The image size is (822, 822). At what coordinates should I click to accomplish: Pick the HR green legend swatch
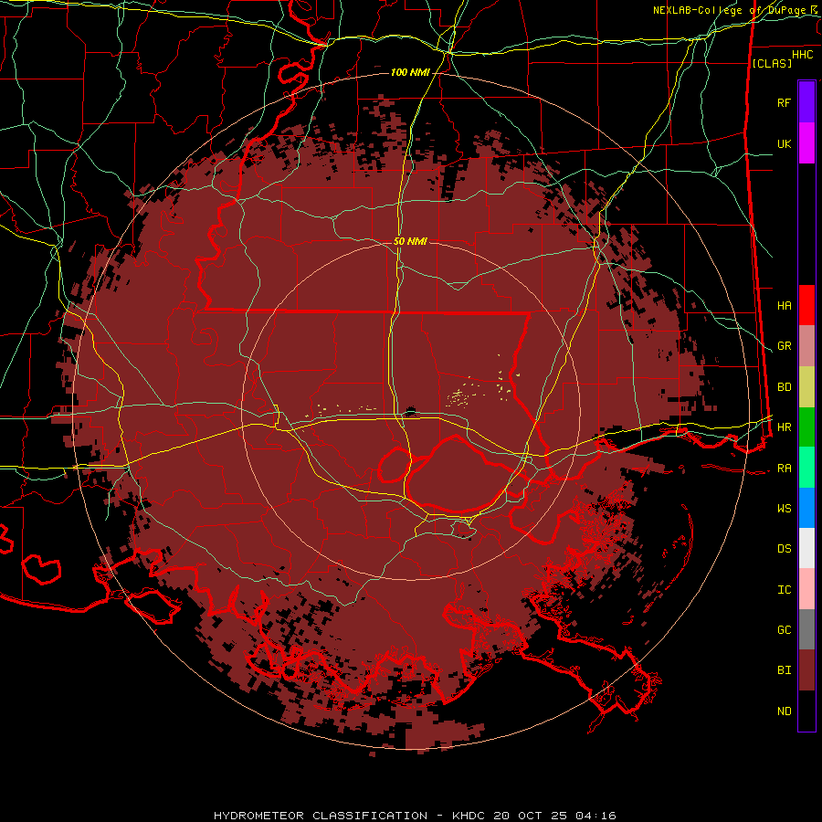coord(806,427)
